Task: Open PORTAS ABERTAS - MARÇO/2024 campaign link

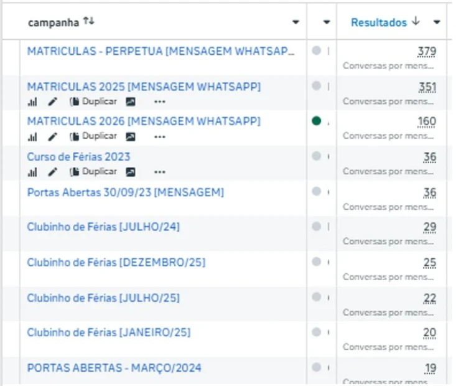Action: click(114, 368)
